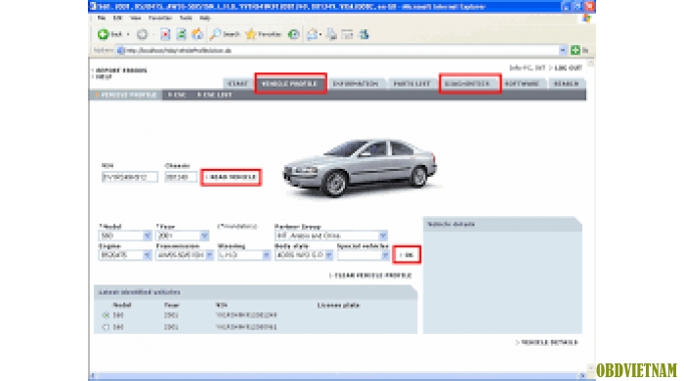The width and height of the screenshot is (684, 381).
Task: Open the address bar history dropdown
Action: [x=563, y=50]
